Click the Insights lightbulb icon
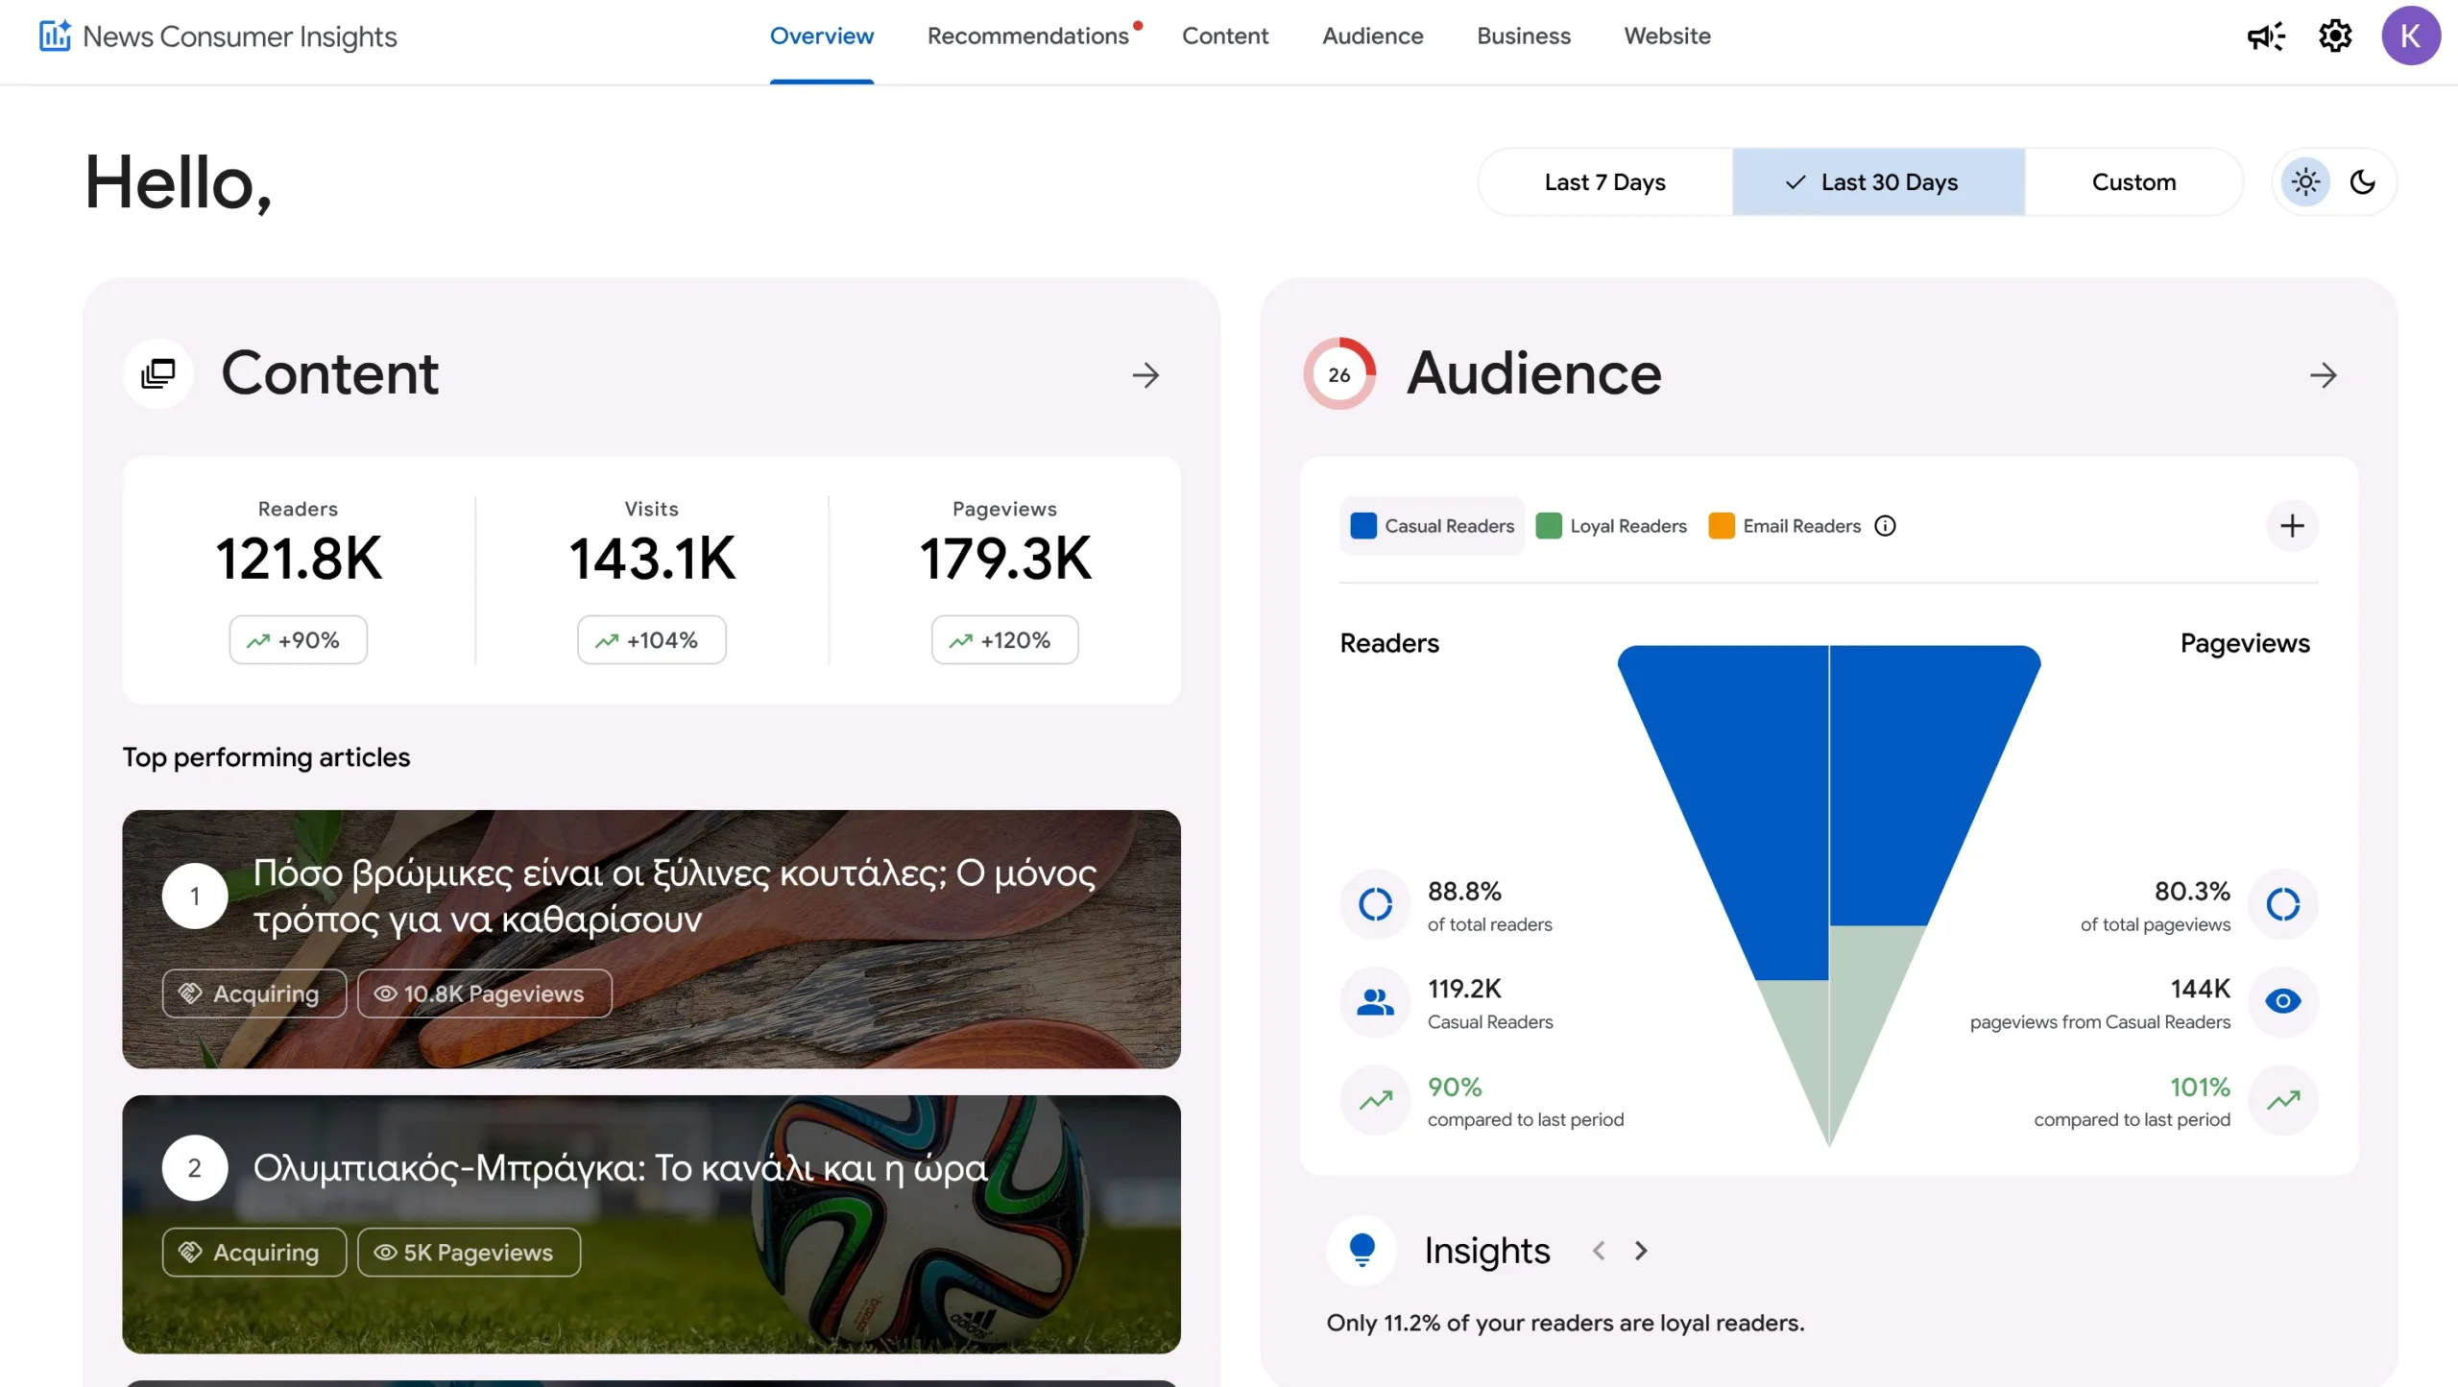 click(1362, 1251)
